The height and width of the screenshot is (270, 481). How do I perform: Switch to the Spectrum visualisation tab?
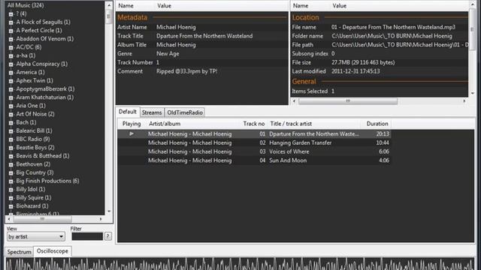[x=19, y=252]
